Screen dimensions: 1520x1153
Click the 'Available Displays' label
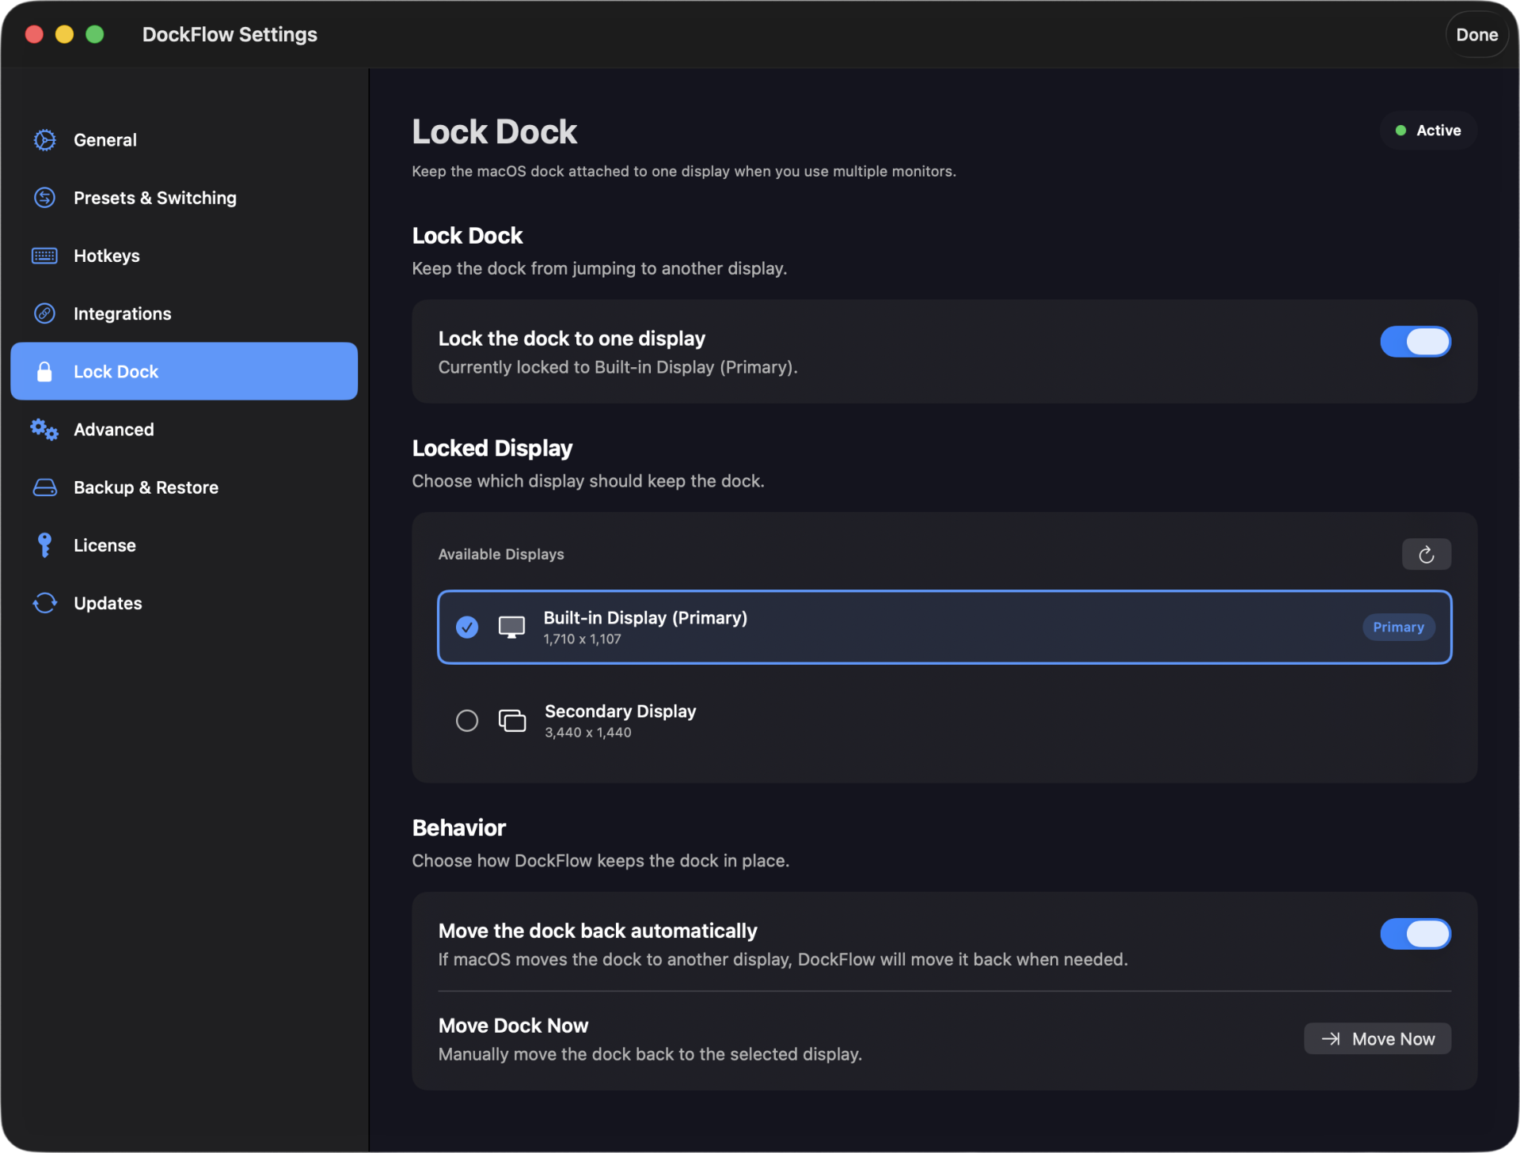coord(501,555)
